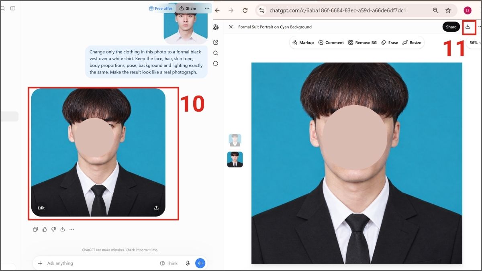482x271 pixels.
Task: Click the Free offer button
Action: [160, 8]
